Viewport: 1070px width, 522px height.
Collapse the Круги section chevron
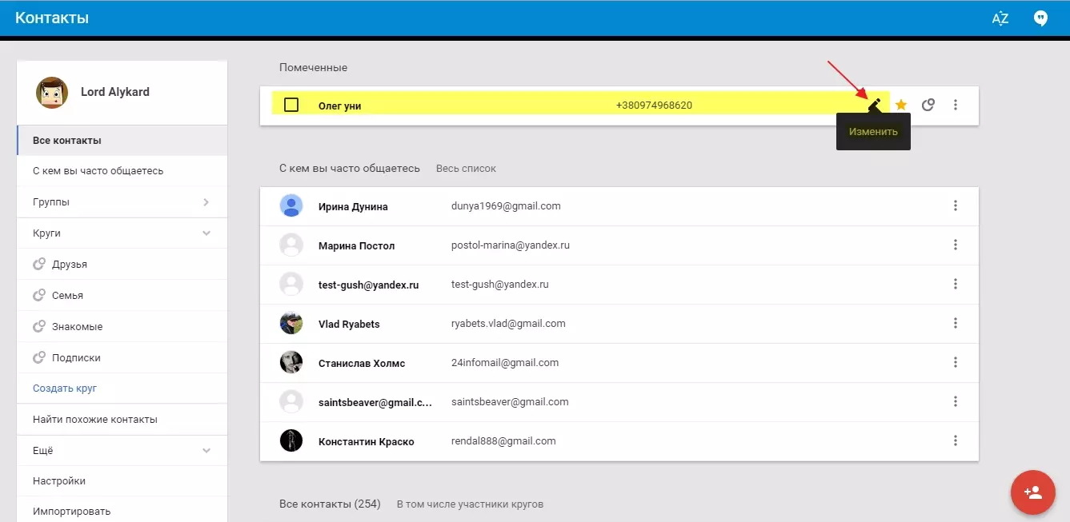point(206,233)
